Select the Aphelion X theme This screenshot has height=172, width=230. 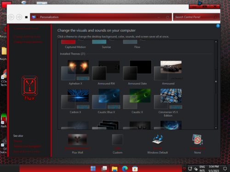pyautogui.click(x=75, y=72)
